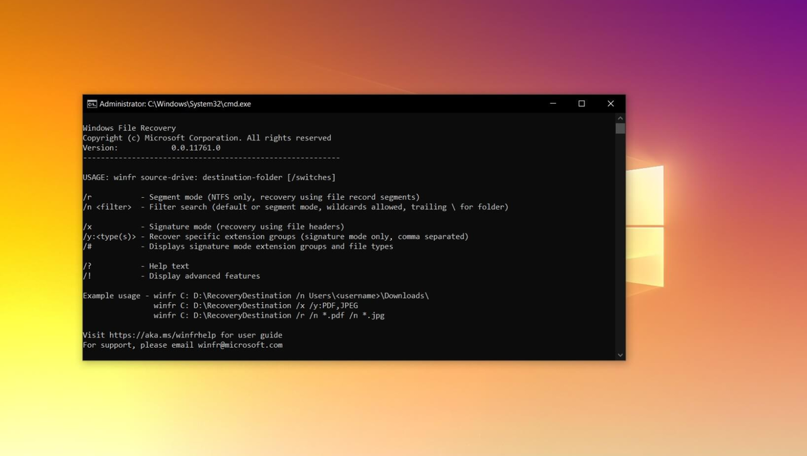Click the title text 'Administrator: C:\Windows\System32\cmd.exe'
Viewport: 807px width, 456px height.
175,104
